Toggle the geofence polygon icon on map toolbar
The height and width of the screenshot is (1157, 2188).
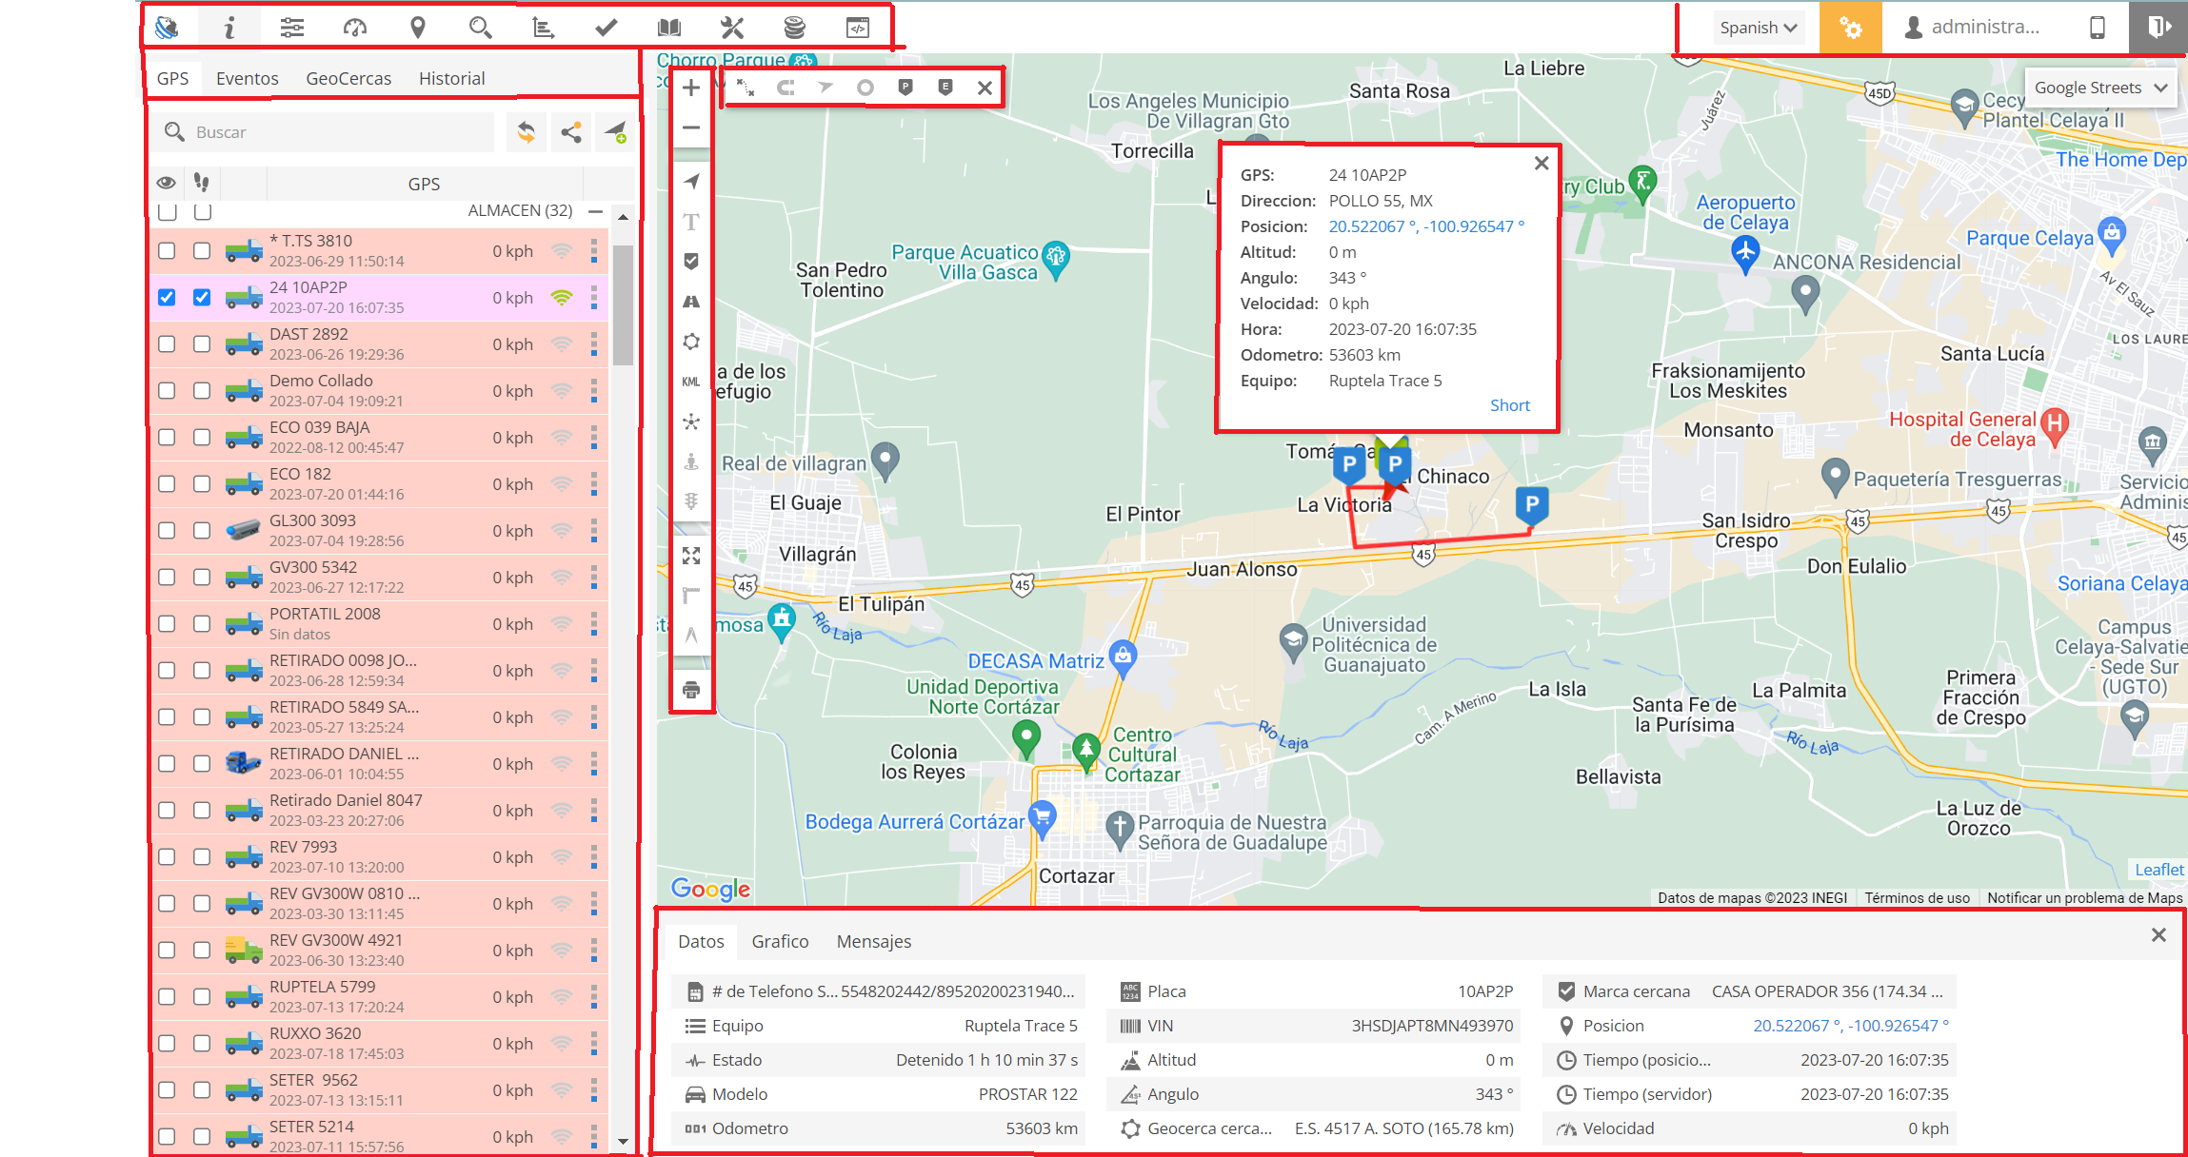691,342
